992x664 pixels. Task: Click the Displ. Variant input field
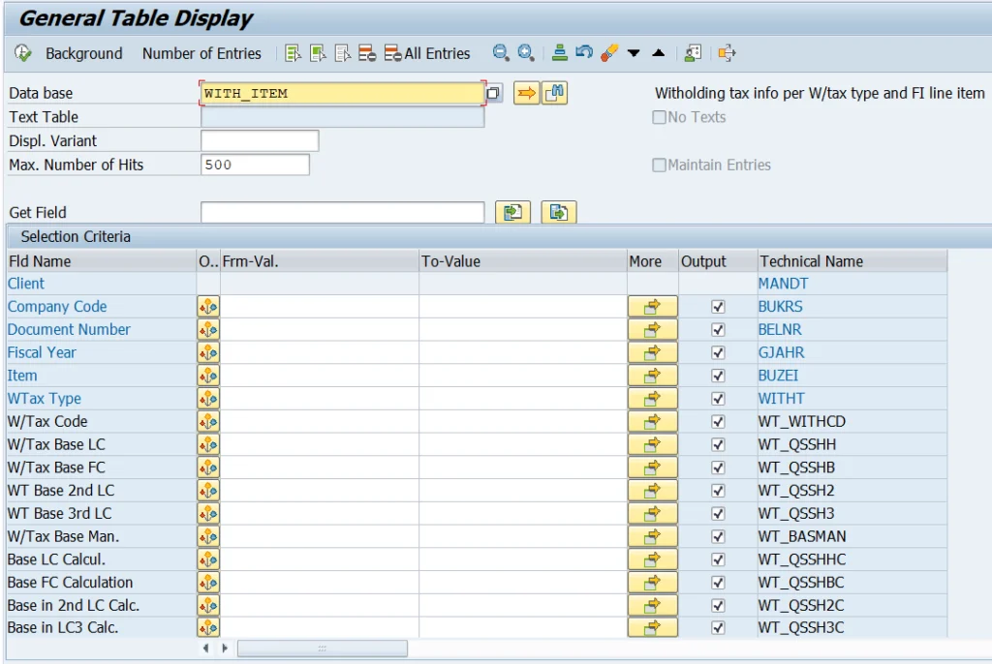pyautogui.click(x=260, y=141)
